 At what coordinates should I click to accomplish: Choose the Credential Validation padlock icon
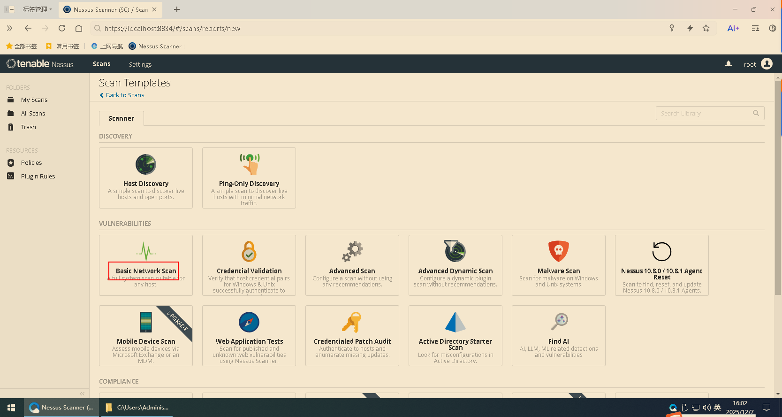[x=249, y=252]
